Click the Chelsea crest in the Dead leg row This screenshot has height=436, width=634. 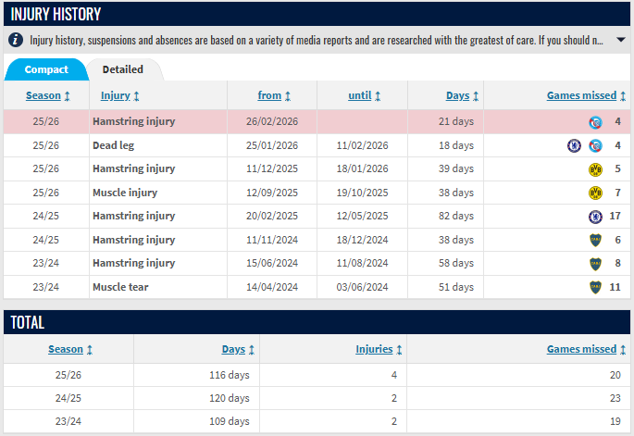574,145
